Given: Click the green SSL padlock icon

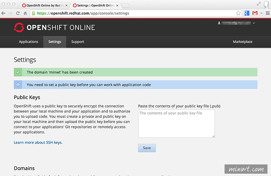Looking at the screenshot, I should pos(34,13).
